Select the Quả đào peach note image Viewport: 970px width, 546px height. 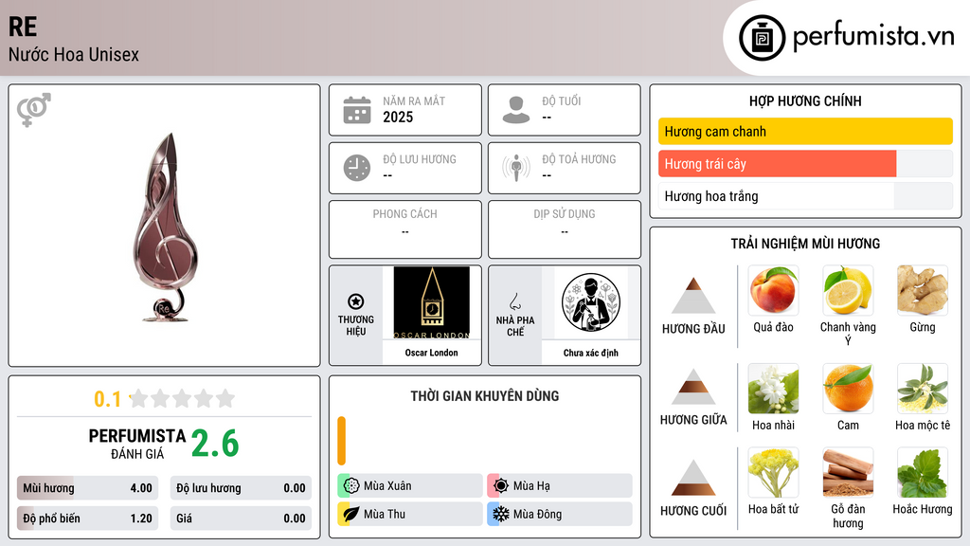tap(773, 290)
